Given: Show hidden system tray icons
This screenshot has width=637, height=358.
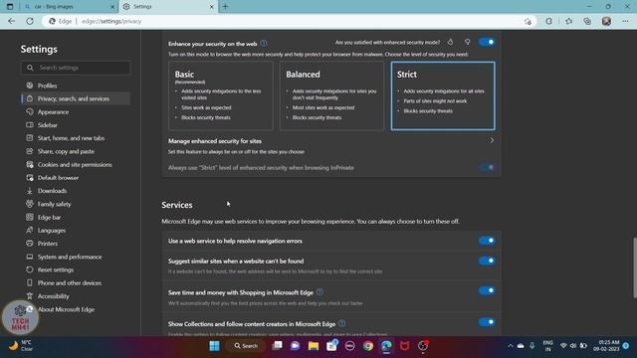Looking at the screenshot, I should (511, 346).
